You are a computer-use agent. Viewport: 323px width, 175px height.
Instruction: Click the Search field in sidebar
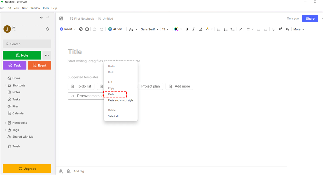pyautogui.click(x=27, y=44)
